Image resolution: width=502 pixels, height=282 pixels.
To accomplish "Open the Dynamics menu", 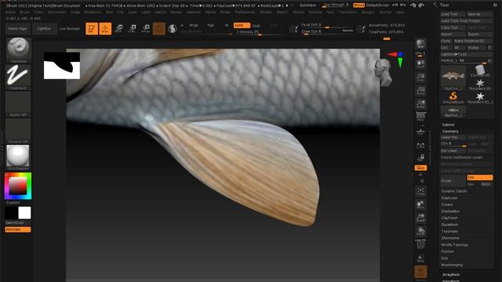I will point(93,13).
